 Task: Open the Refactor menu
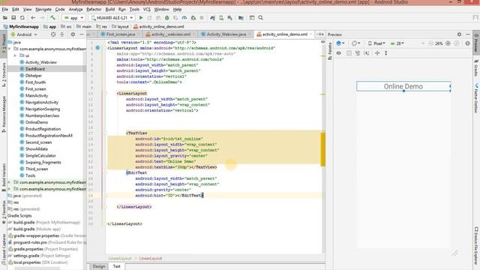coord(94,10)
